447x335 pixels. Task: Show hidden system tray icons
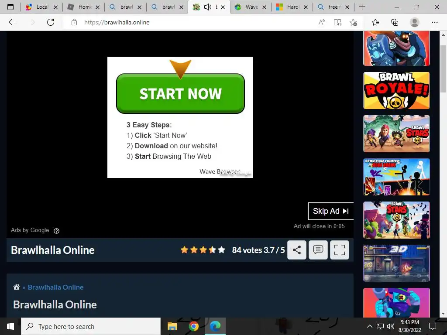[369, 326]
